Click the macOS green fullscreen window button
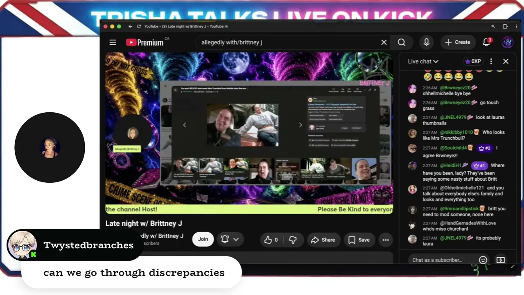Screen dimensions: 524x295 [x=119, y=26]
